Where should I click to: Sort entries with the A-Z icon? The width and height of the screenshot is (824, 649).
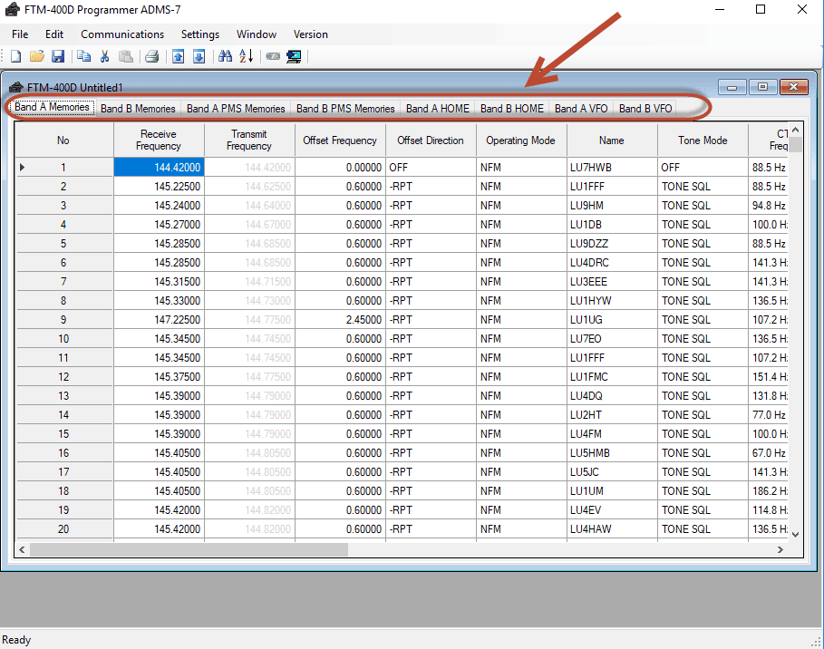pos(247,56)
